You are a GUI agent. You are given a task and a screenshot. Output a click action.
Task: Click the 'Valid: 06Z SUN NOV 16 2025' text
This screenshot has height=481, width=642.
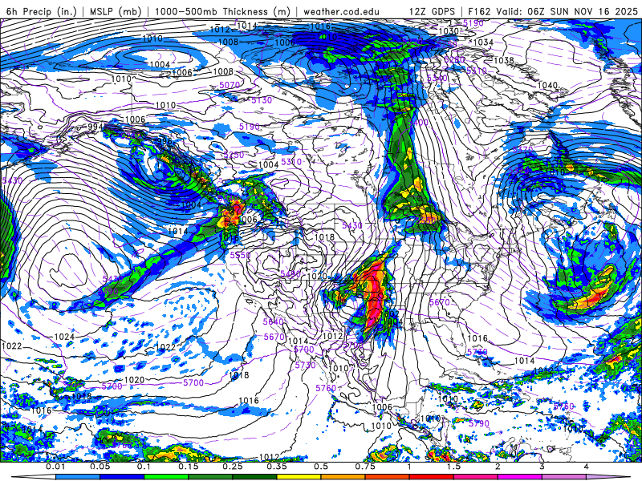[x=567, y=11]
